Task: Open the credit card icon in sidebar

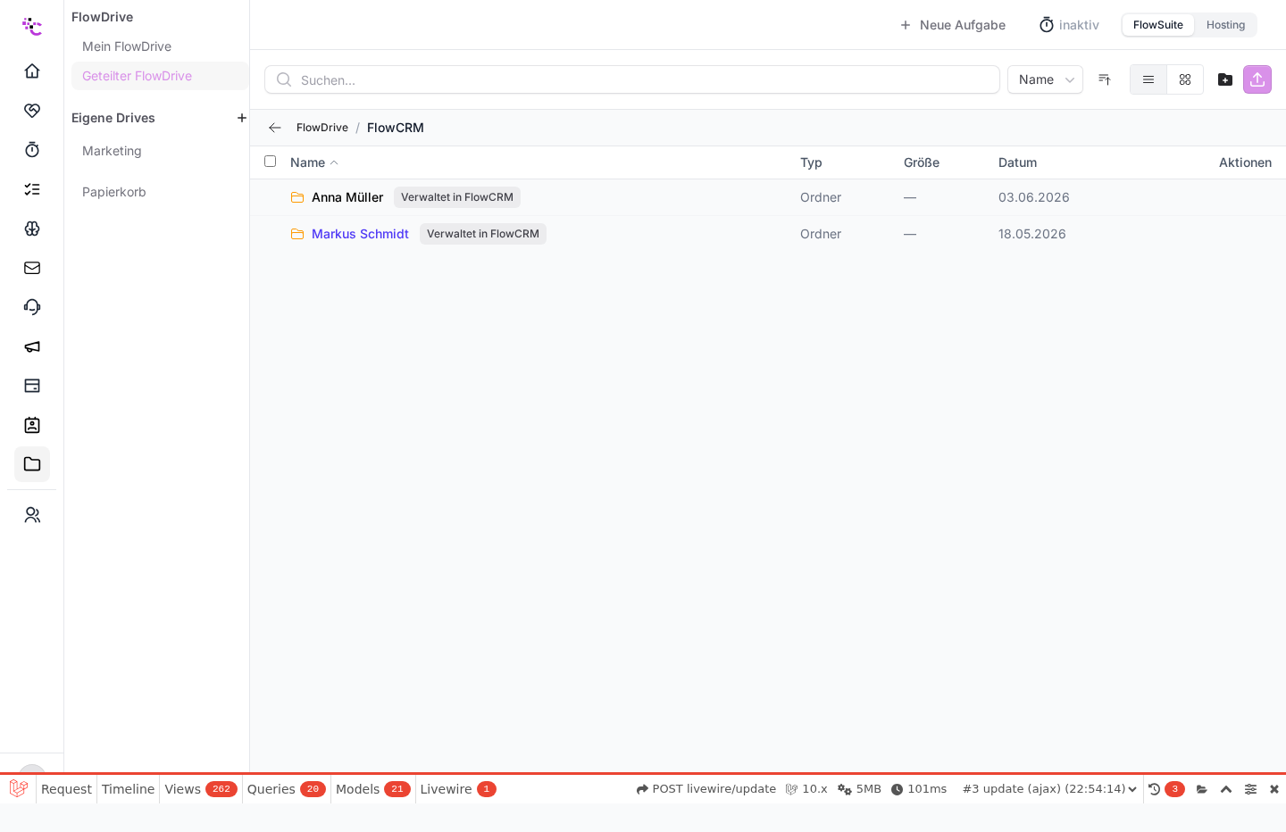Action: [32, 386]
